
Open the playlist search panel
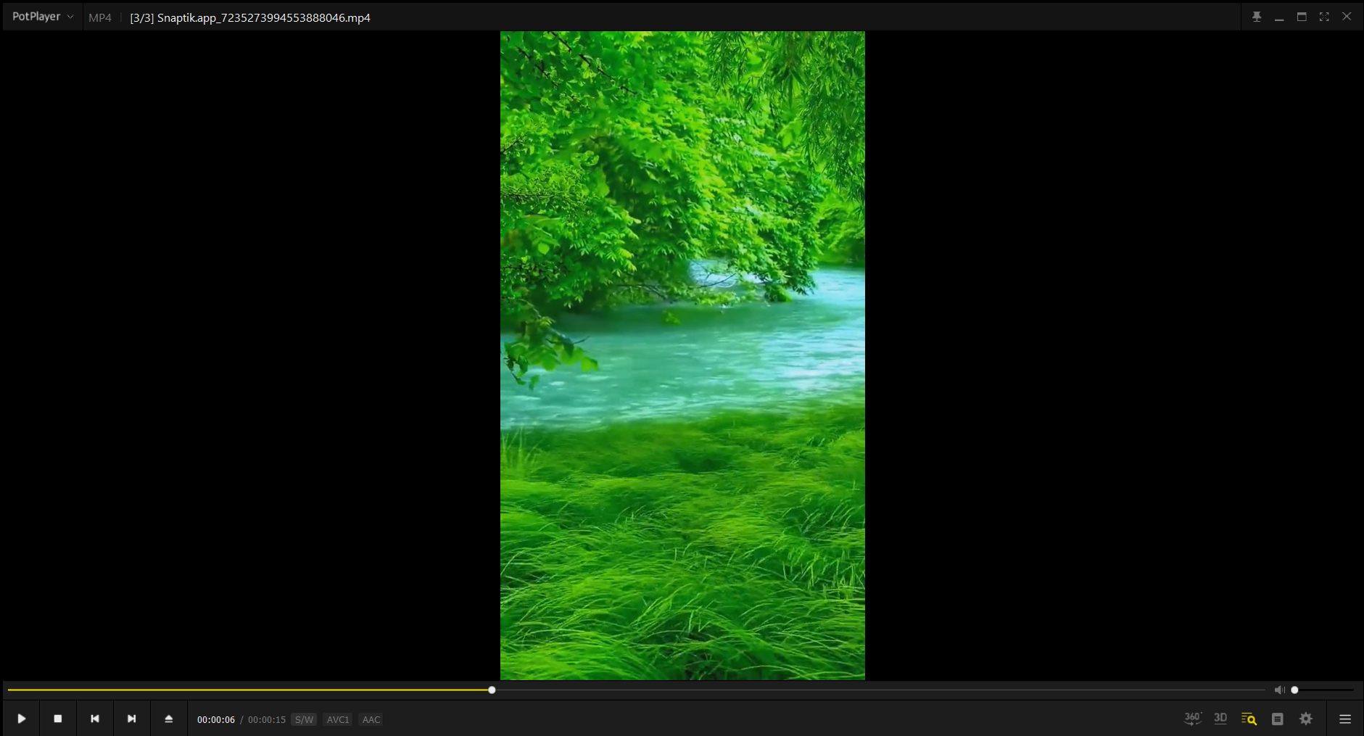point(1249,719)
